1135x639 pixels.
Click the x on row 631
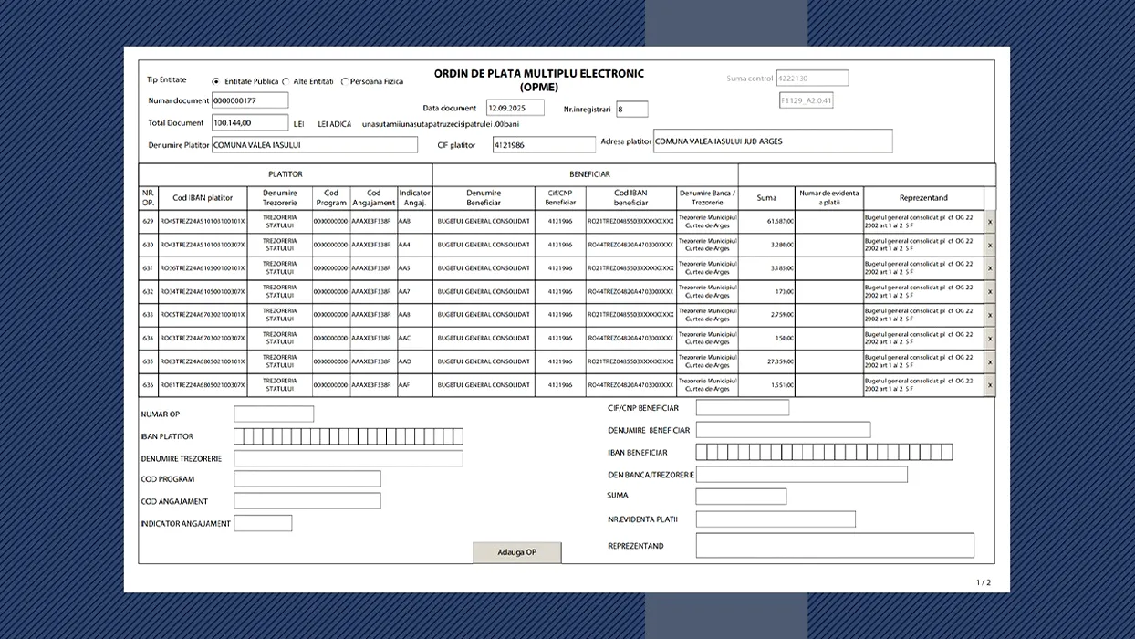coord(990,268)
